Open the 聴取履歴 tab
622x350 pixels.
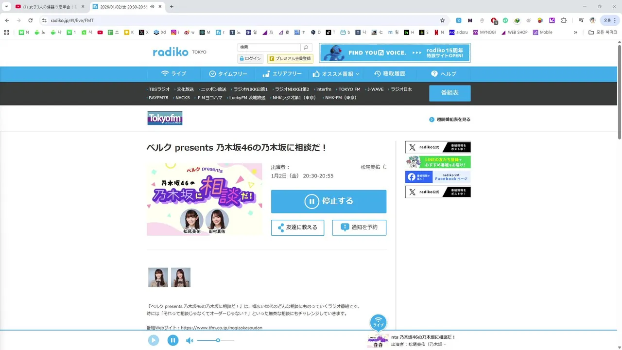389,74
